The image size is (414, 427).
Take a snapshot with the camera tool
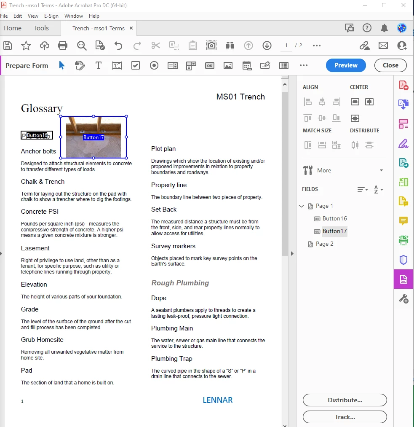211,46
